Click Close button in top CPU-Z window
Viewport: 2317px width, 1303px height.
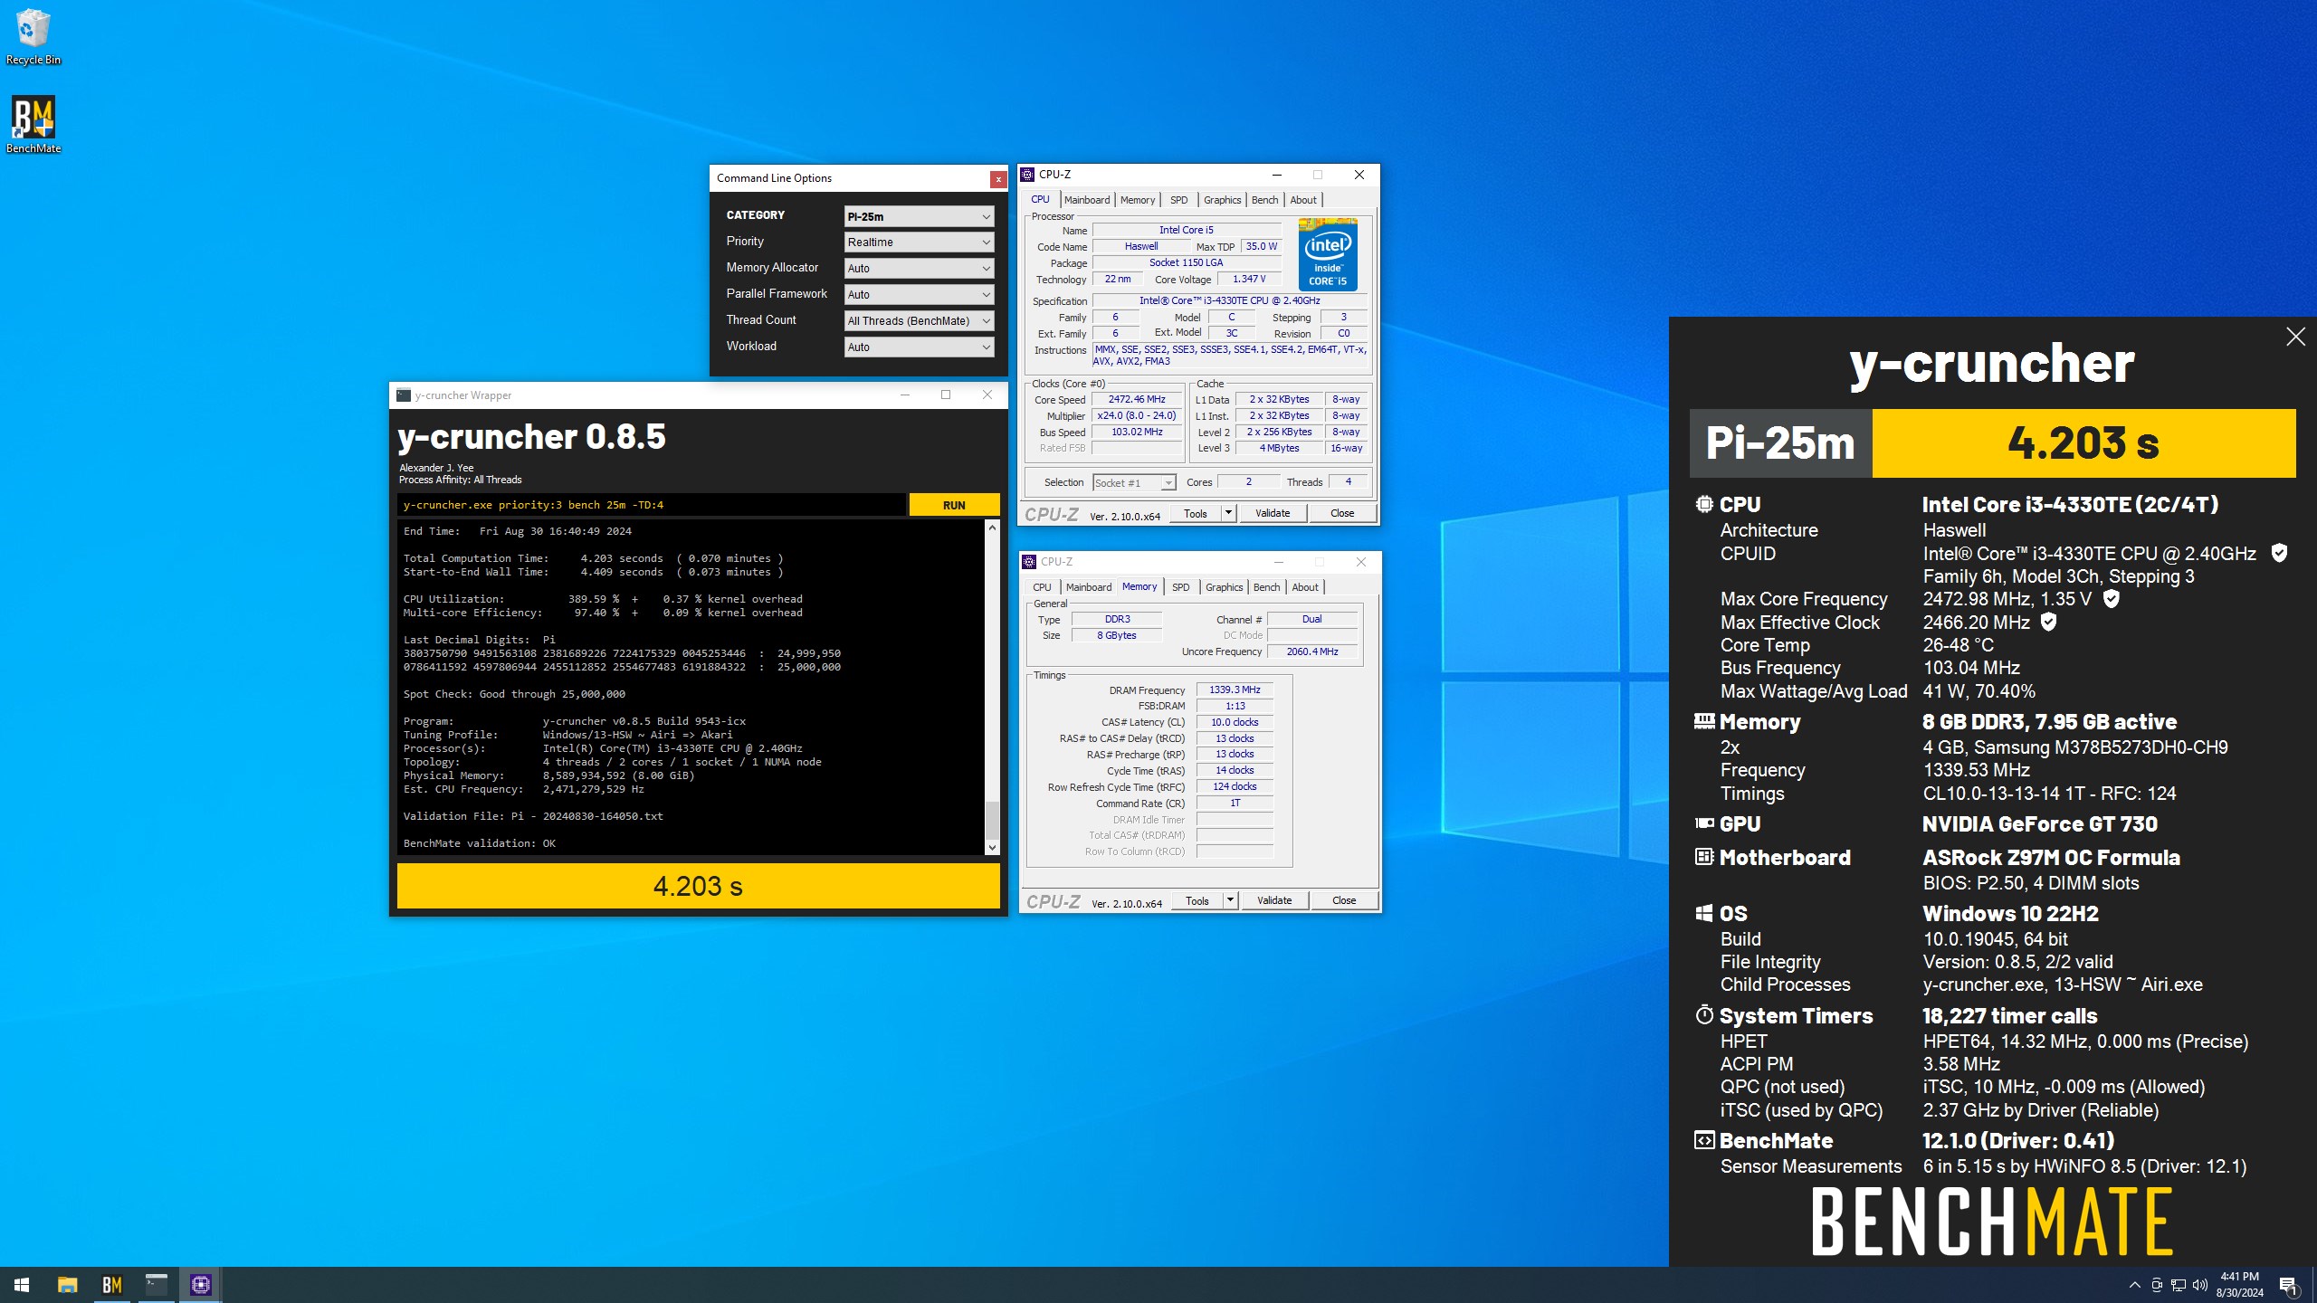click(1342, 513)
